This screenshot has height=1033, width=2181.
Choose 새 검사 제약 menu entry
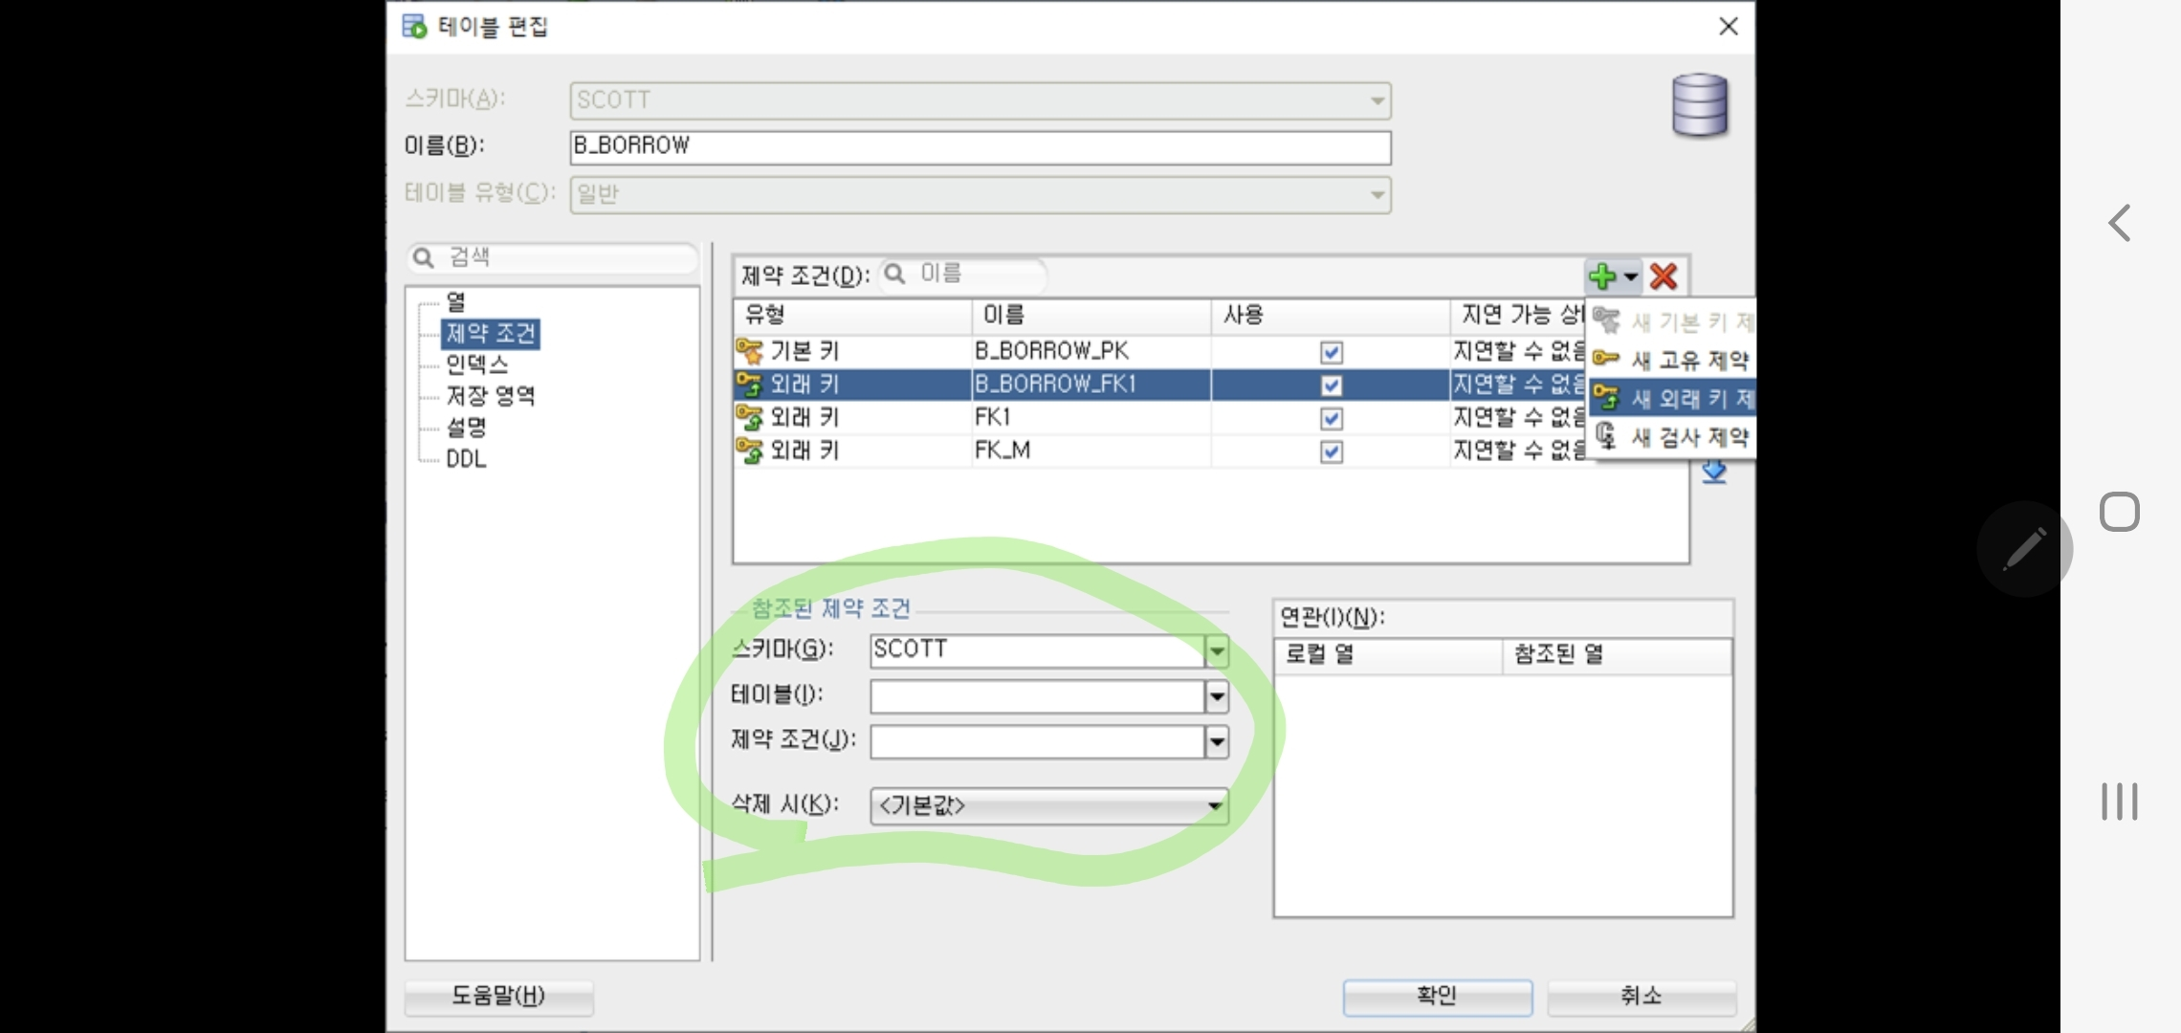coord(1688,437)
